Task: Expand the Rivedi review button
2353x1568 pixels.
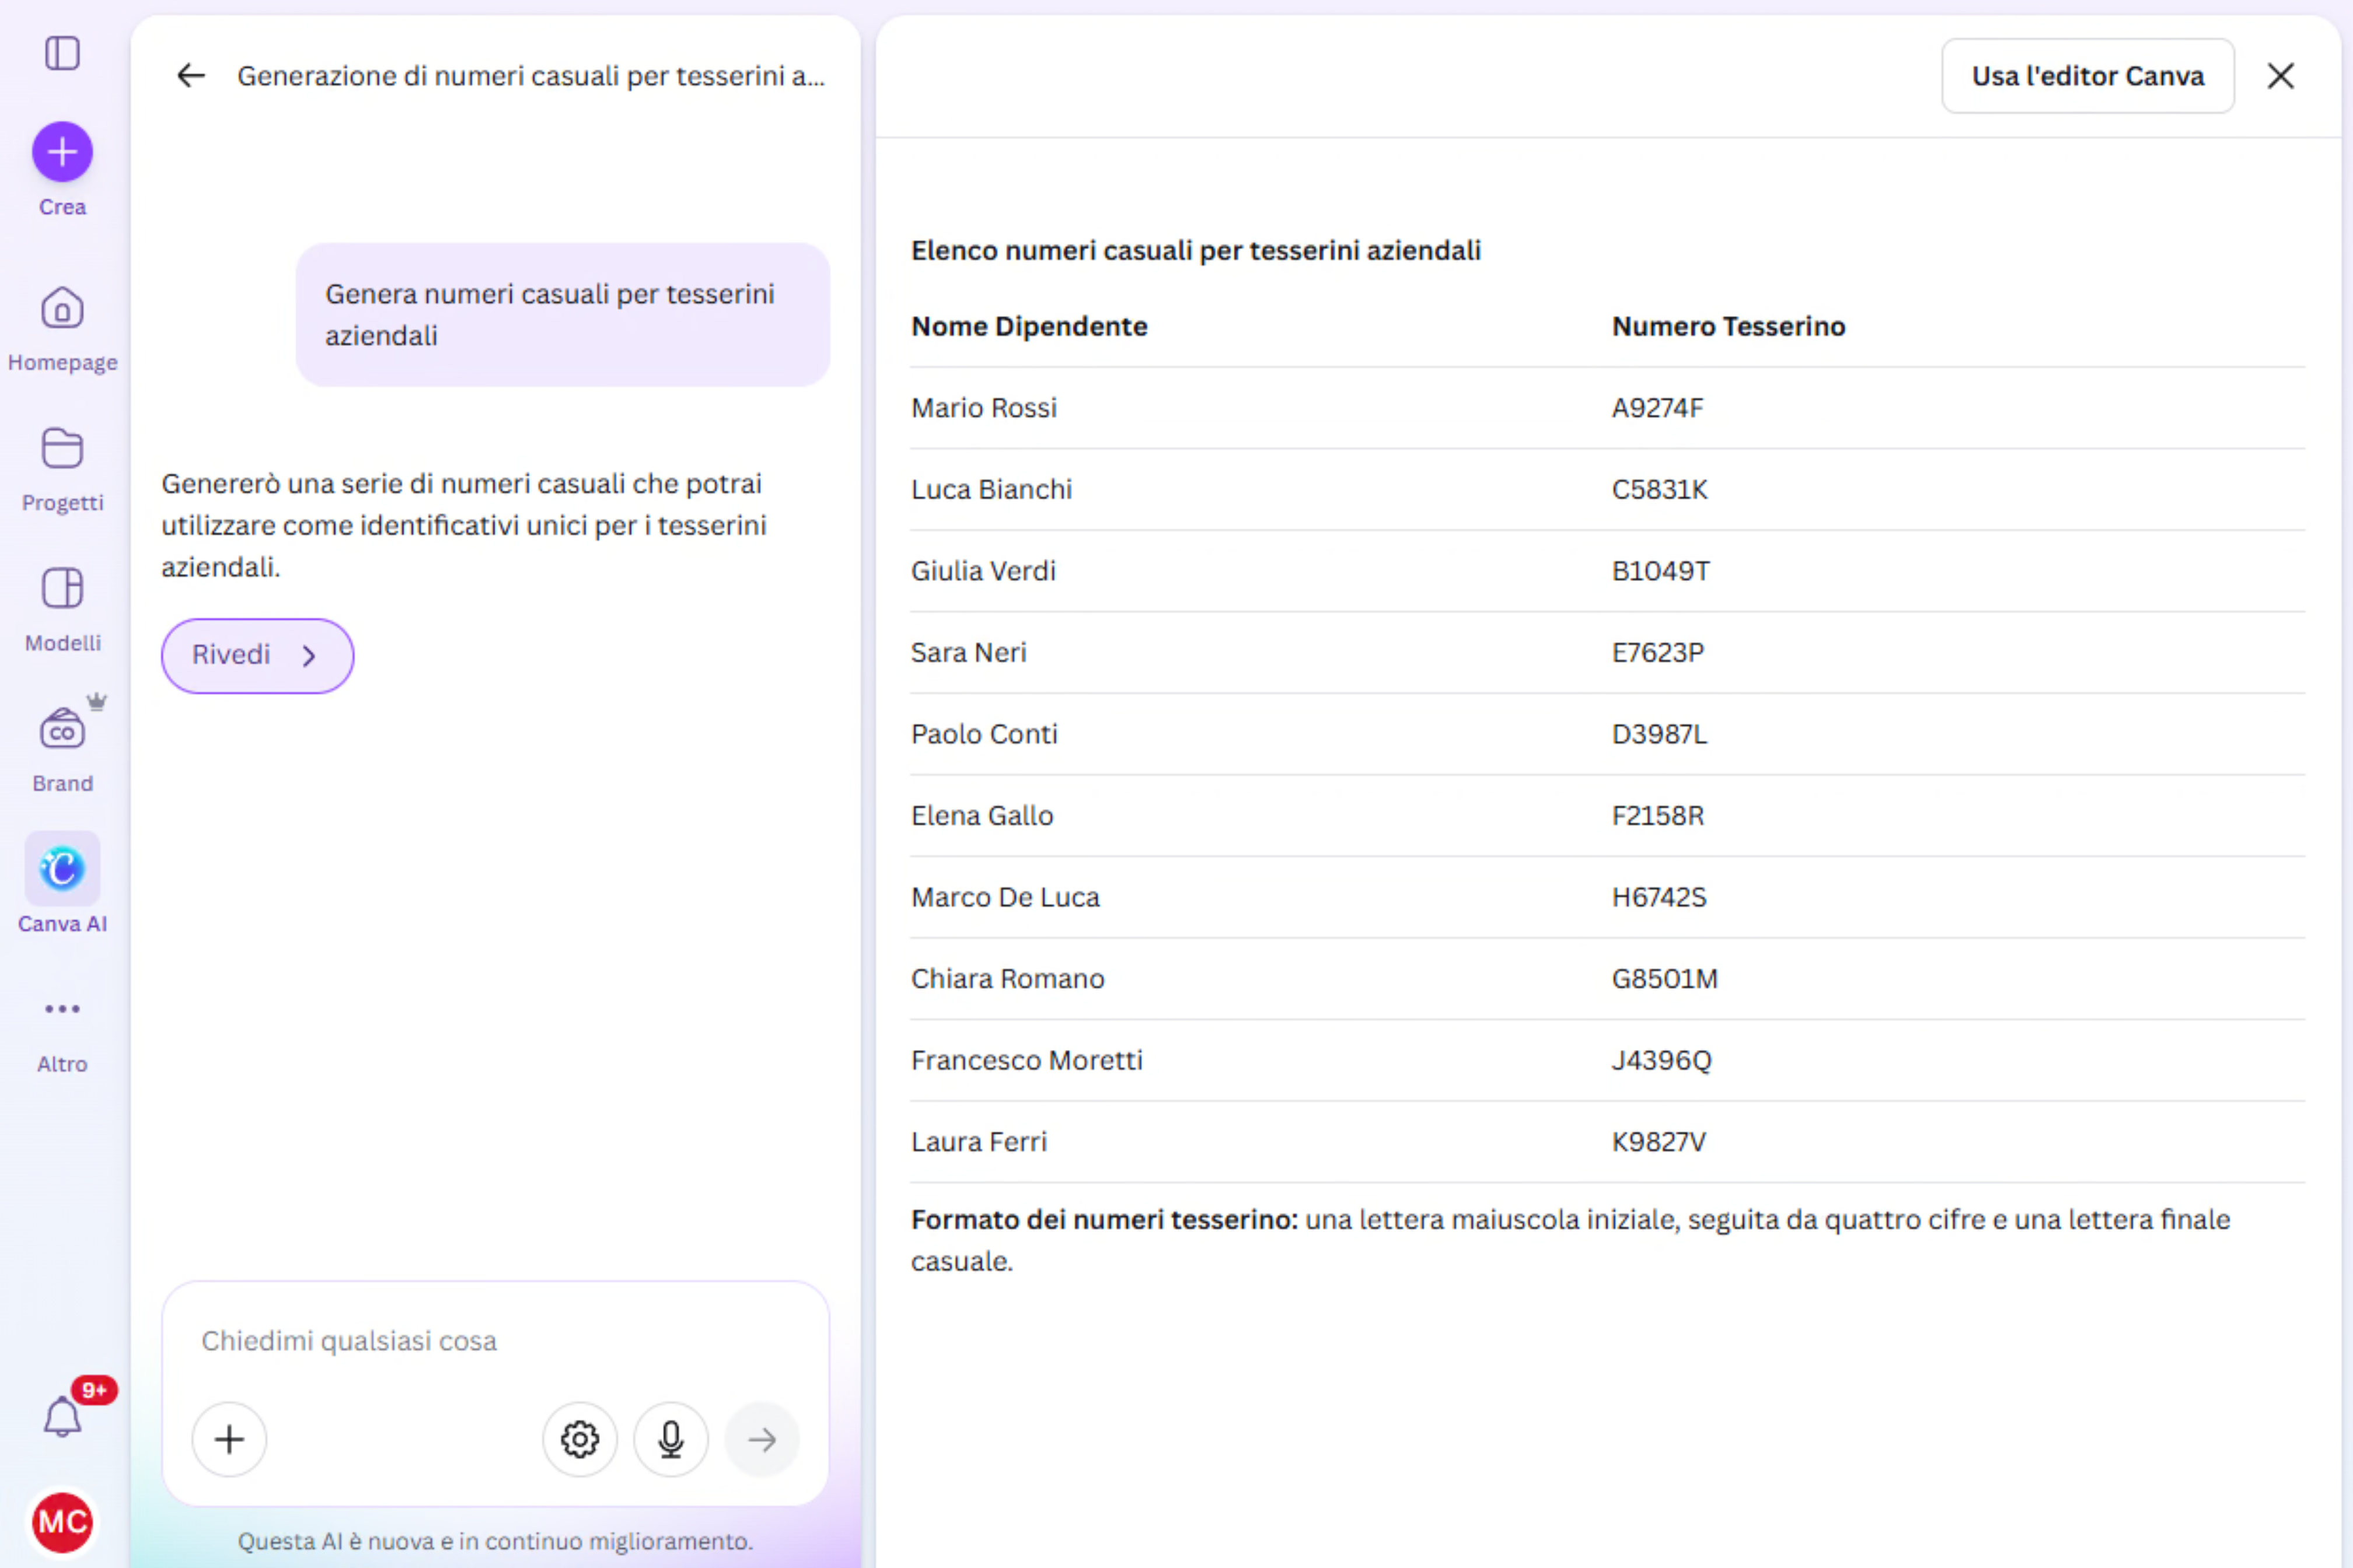Action: click(257, 656)
